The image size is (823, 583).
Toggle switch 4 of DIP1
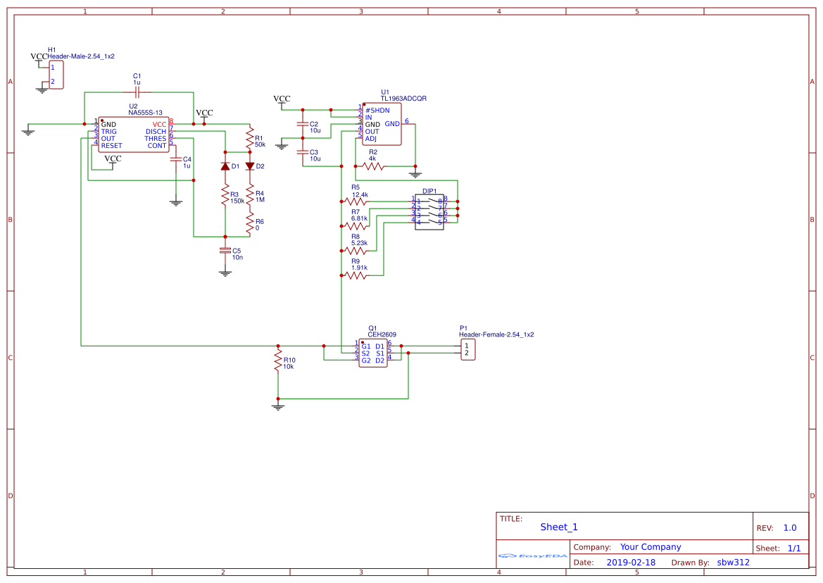click(433, 220)
